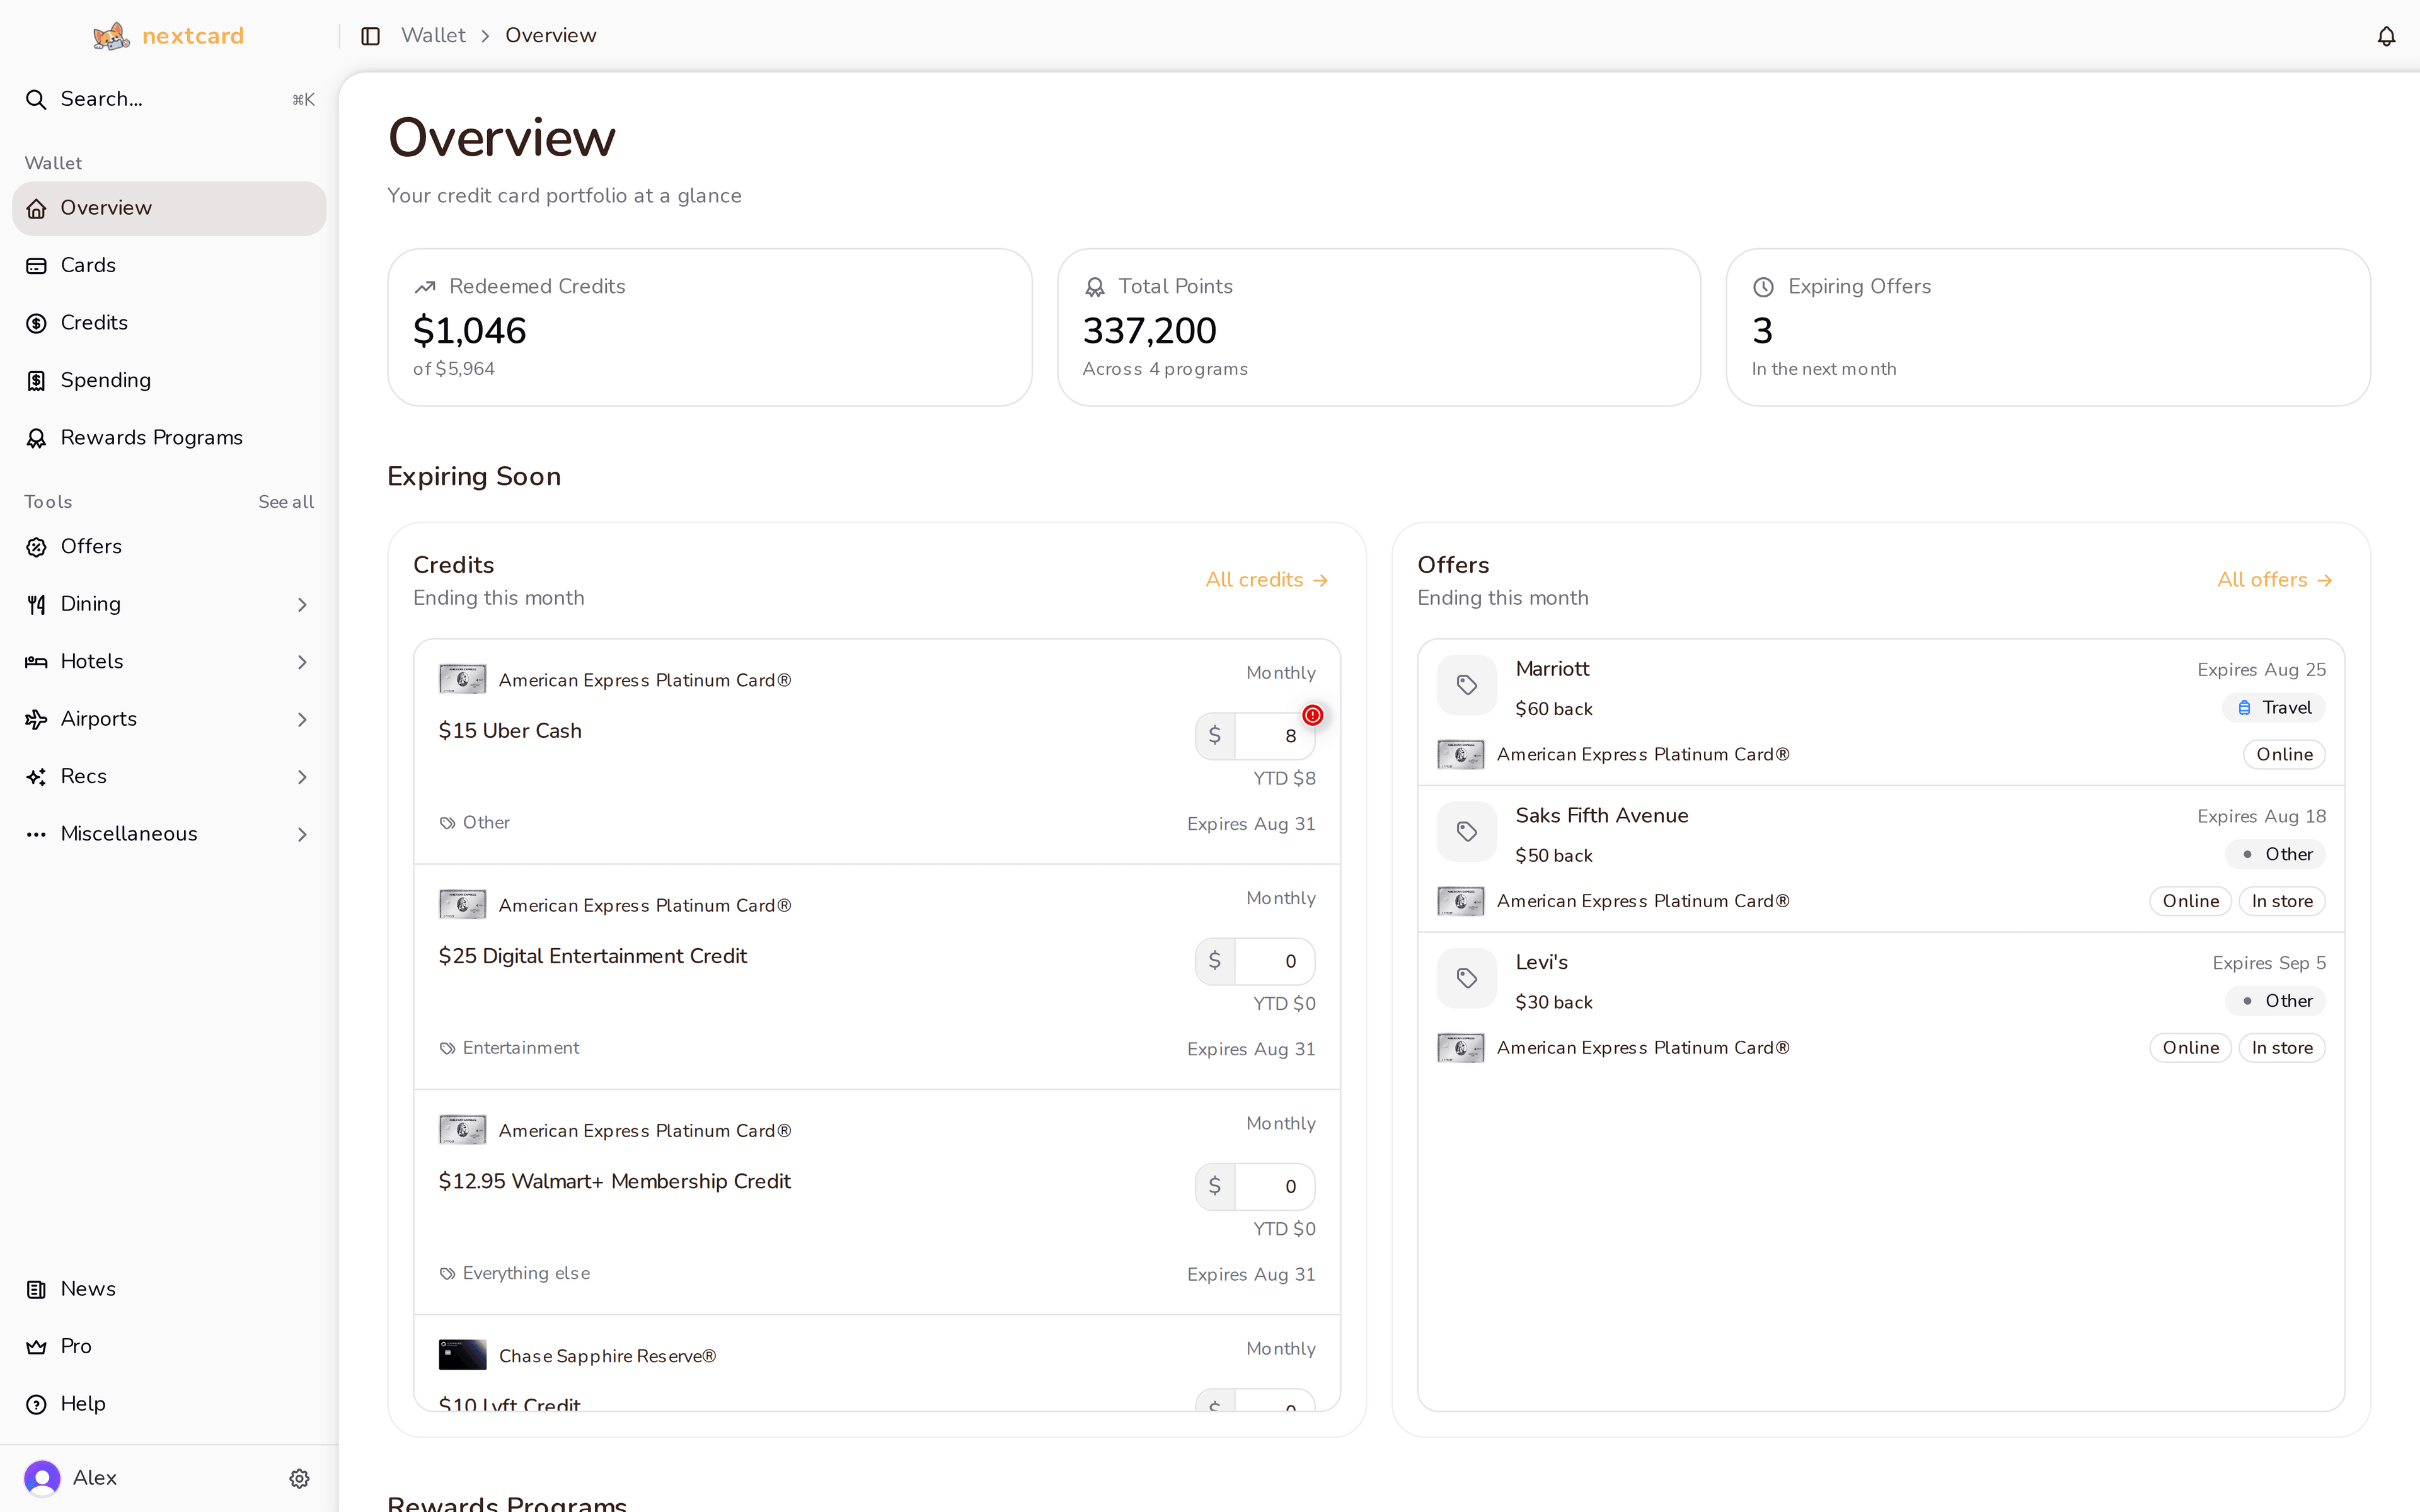This screenshot has height=1512, width=2420.
Task: Navigate to Spending
Action: tap(169, 380)
